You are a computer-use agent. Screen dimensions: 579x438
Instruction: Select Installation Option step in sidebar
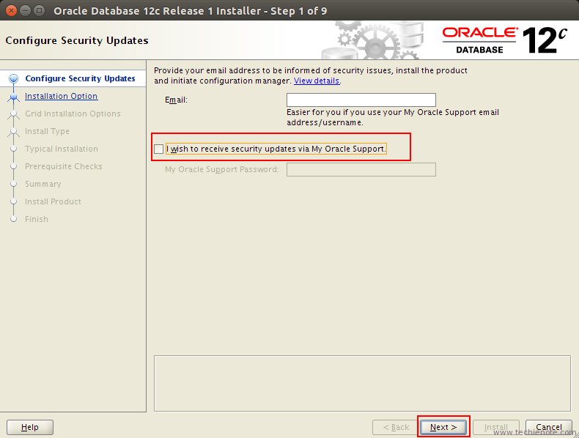pyautogui.click(x=62, y=96)
